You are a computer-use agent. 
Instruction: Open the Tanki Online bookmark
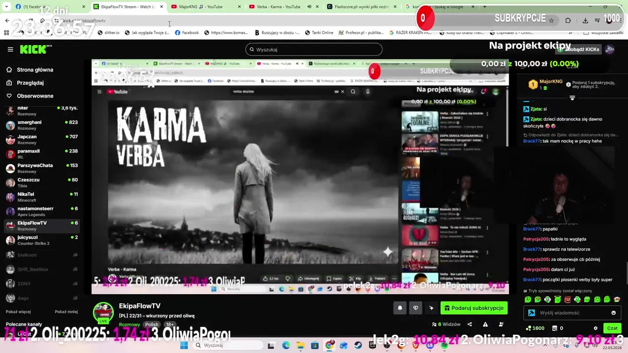pos(319,33)
